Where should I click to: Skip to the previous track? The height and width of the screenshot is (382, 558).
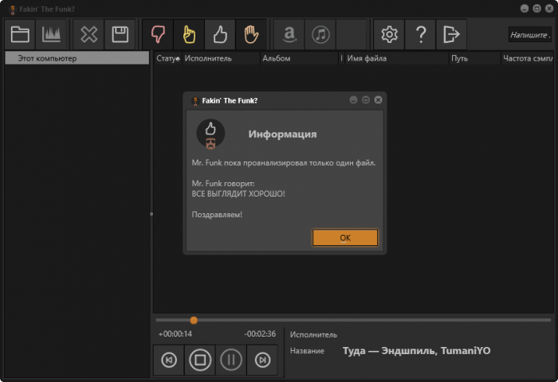pyautogui.click(x=169, y=361)
